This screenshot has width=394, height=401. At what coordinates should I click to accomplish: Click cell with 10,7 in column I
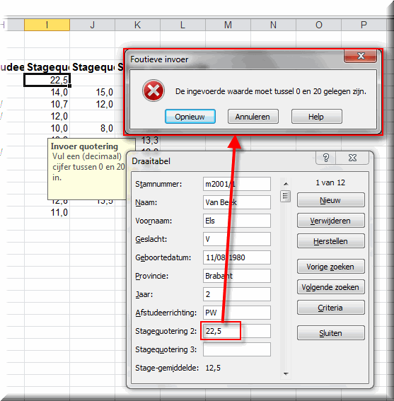47,104
